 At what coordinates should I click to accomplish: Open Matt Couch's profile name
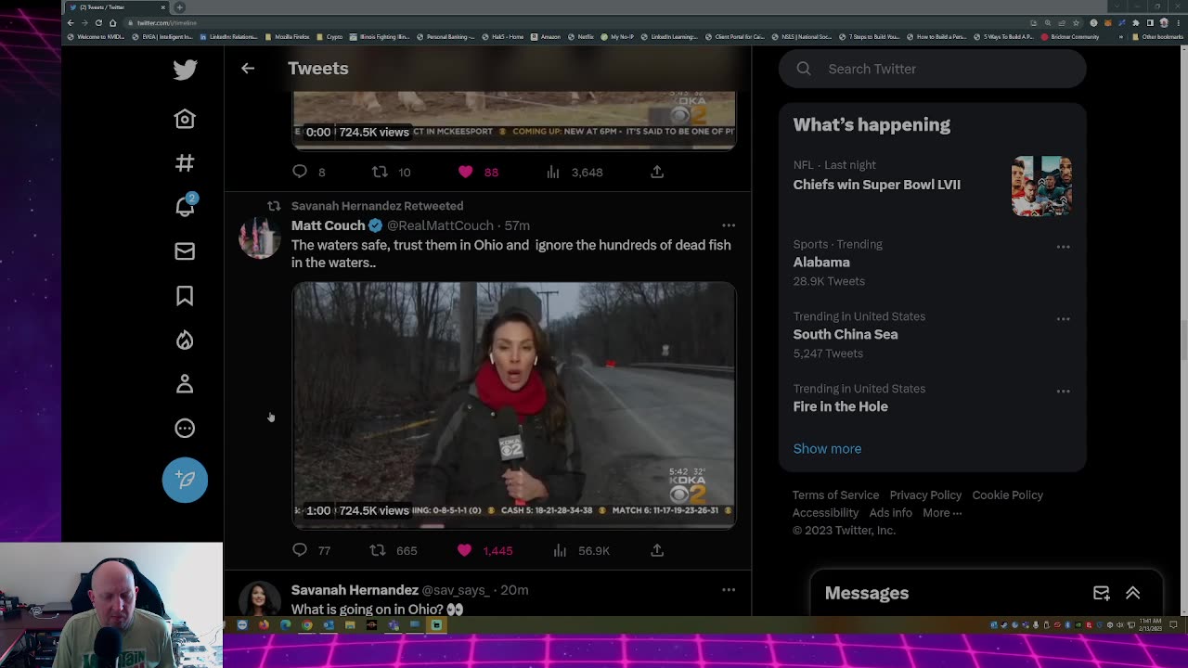(x=328, y=225)
